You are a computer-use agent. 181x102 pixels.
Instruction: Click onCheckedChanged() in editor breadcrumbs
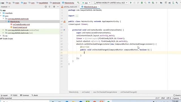coord(129,92)
